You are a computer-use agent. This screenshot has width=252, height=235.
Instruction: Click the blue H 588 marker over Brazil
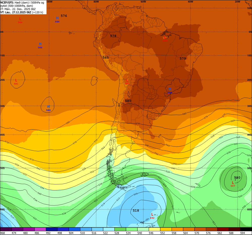pos(170,89)
